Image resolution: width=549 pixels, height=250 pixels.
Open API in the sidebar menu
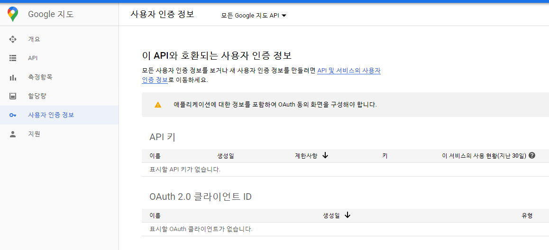tap(59, 58)
